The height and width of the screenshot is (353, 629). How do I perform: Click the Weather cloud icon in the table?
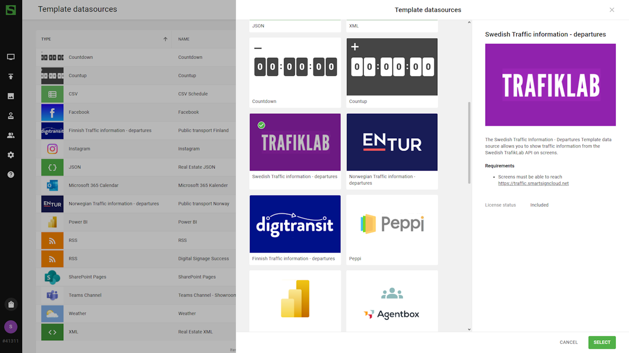click(52, 314)
